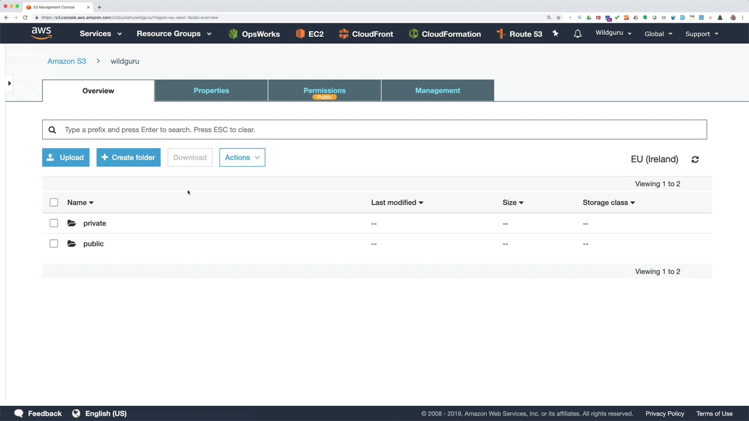Switch to the Properties tab
Viewport: 749px width, 421px height.
coord(211,91)
